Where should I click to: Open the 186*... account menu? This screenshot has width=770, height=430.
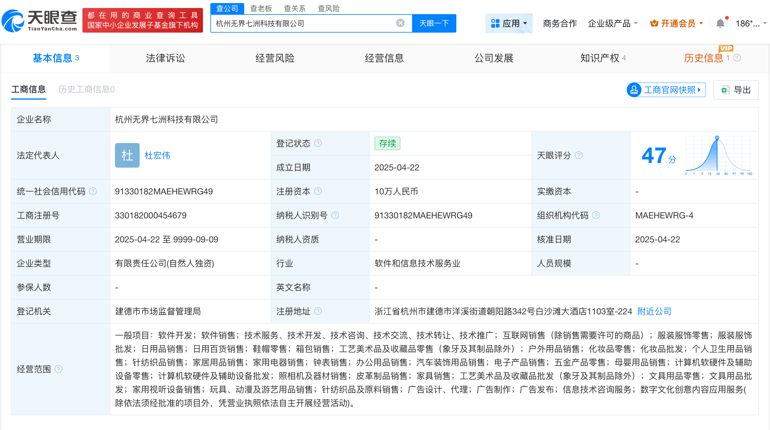click(x=748, y=23)
